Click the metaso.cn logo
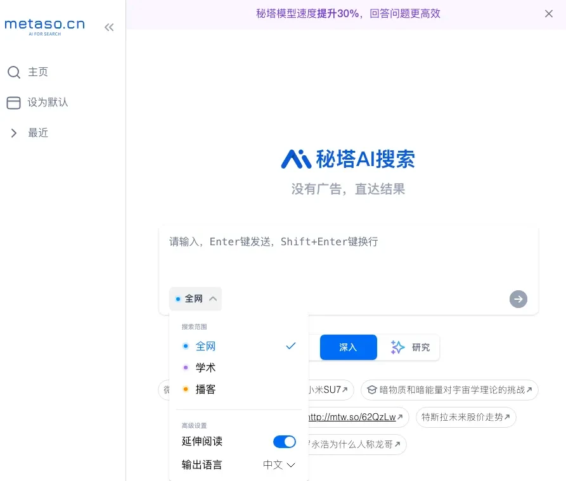The width and height of the screenshot is (566, 481). click(45, 27)
